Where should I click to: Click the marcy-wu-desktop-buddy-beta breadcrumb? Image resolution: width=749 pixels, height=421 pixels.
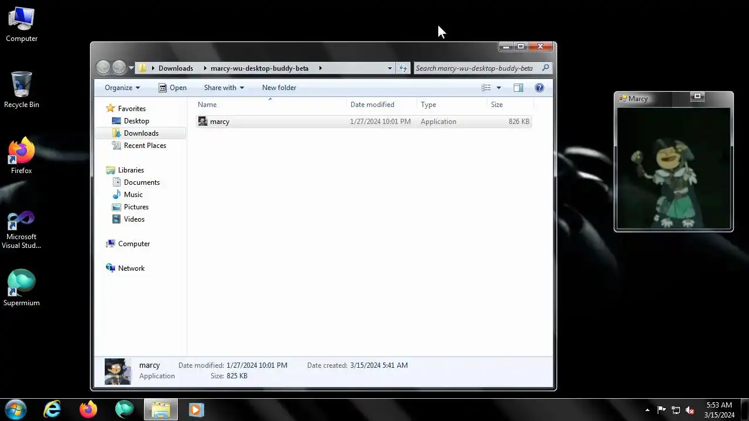tap(259, 68)
